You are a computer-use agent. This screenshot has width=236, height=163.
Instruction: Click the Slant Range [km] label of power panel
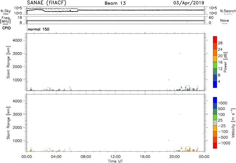click(8, 62)
